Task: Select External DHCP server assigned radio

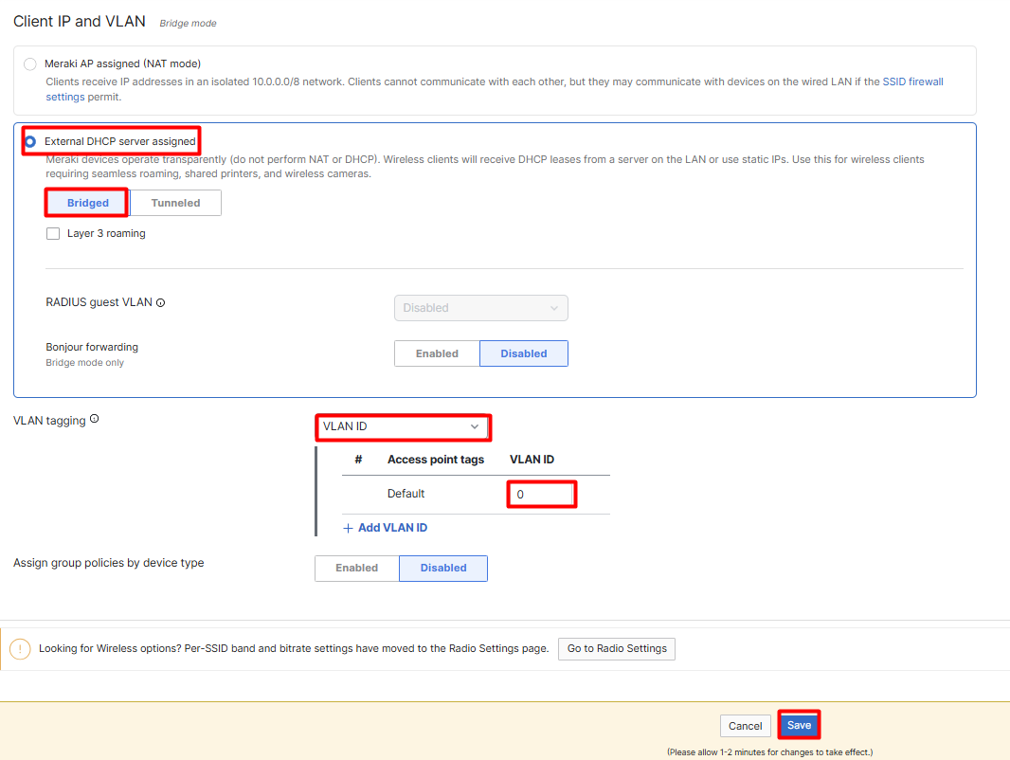Action: pyautogui.click(x=29, y=141)
